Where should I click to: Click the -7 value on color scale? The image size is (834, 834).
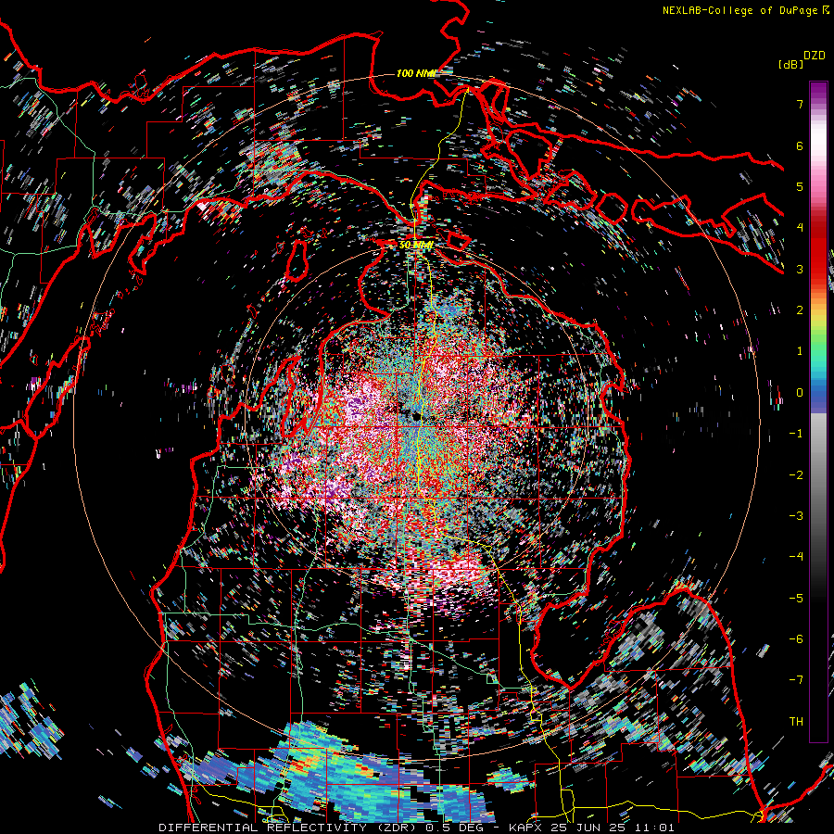(x=796, y=680)
